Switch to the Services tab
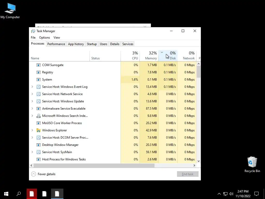The height and width of the screenshot is (199, 265). tap(128, 44)
